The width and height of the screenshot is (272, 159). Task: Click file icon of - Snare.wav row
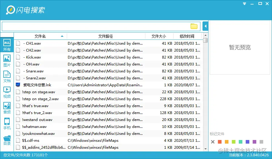(18, 71)
